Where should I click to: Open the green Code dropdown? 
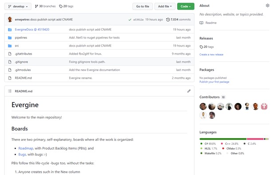click(186, 6)
